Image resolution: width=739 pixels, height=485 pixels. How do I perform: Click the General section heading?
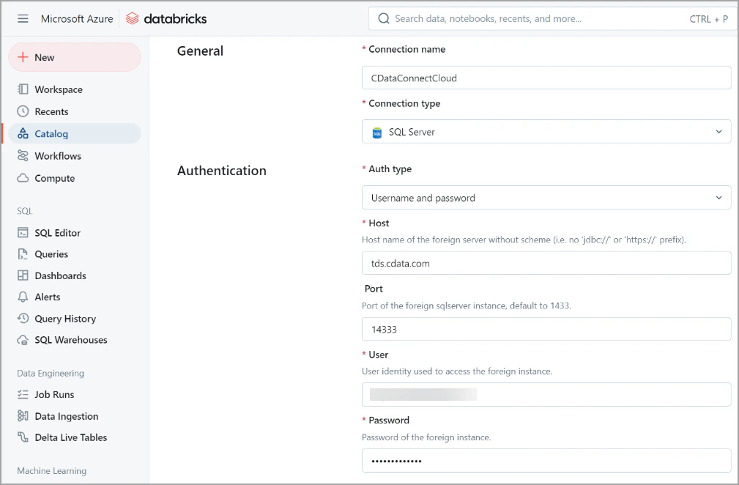(200, 51)
